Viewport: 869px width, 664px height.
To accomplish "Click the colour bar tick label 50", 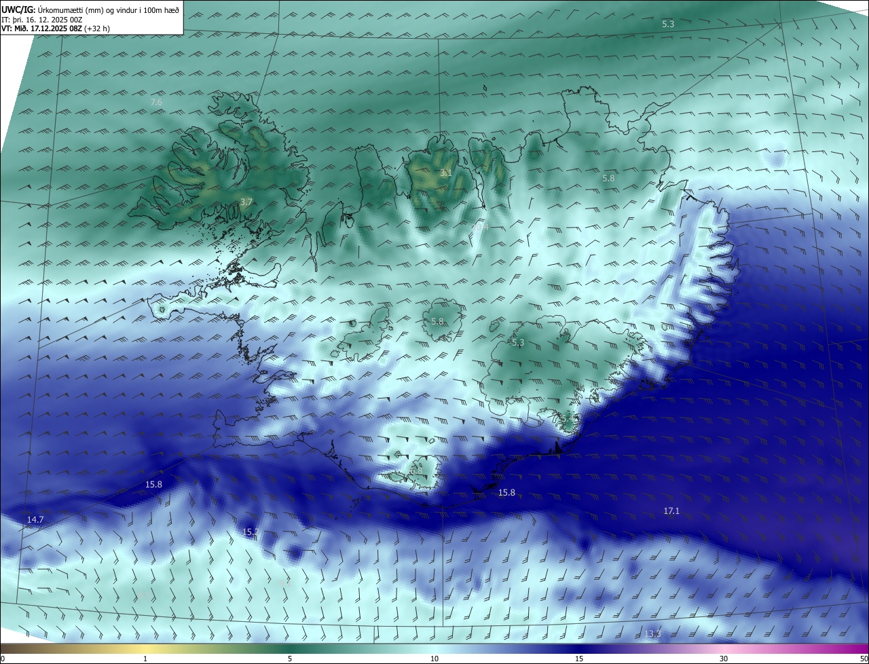I will [x=864, y=659].
